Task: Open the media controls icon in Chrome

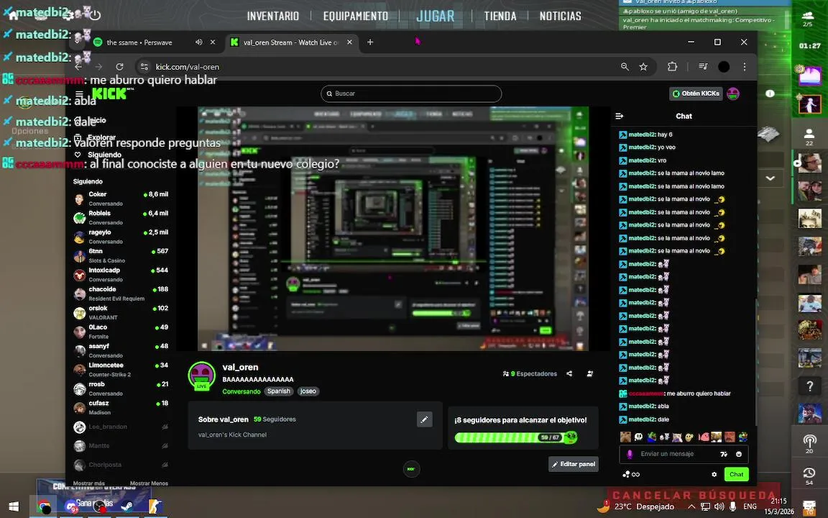Action: tap(703, 67)
